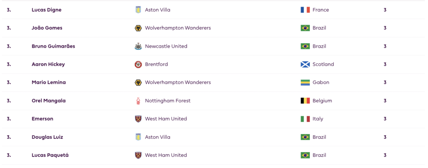Open Mario Lemina player link
Image resolution: width=428 pixels, height=168 pixels.
[48, 83]
